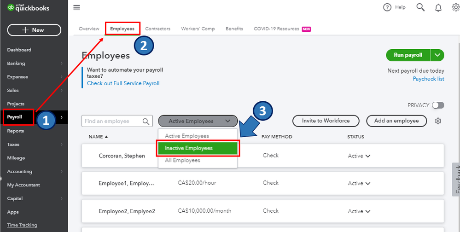Screen dimensions: 460x232
Task: Open My Accountant in sidebar
Action: [x=23, y=185]
